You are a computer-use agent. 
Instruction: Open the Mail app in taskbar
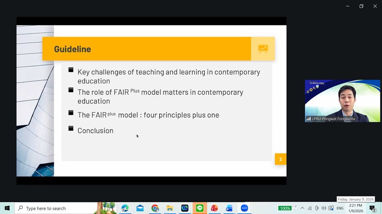click(x=140, y=208)
